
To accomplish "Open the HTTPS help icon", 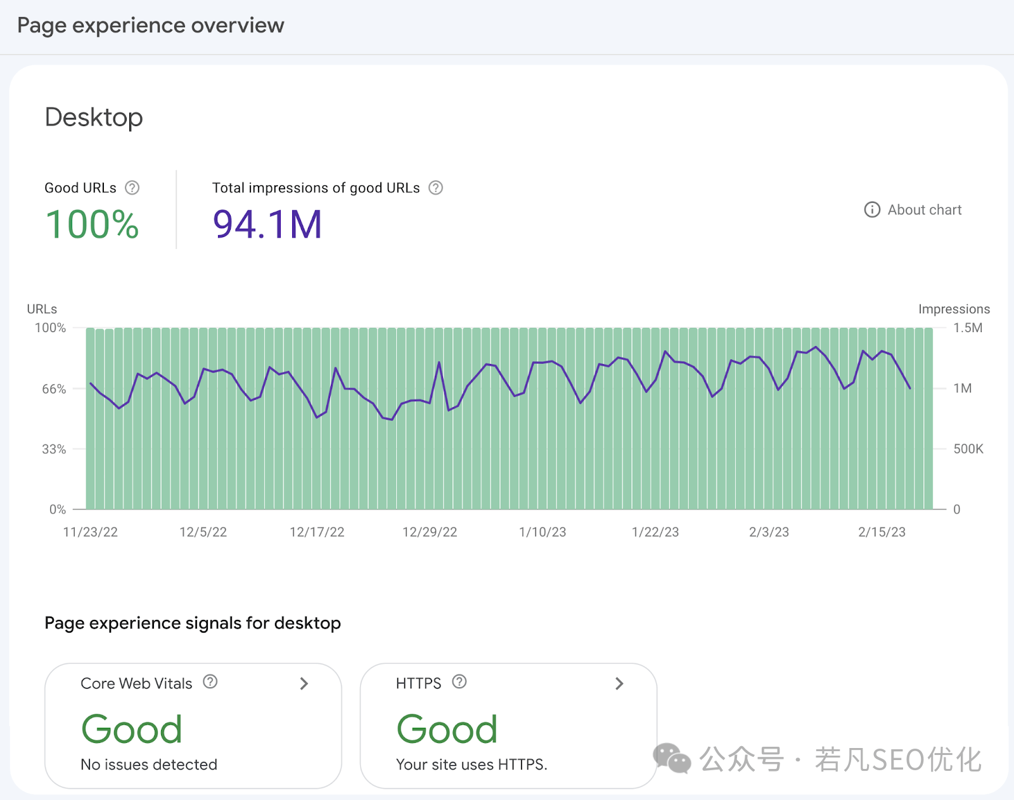I will (x=459, y=681).
